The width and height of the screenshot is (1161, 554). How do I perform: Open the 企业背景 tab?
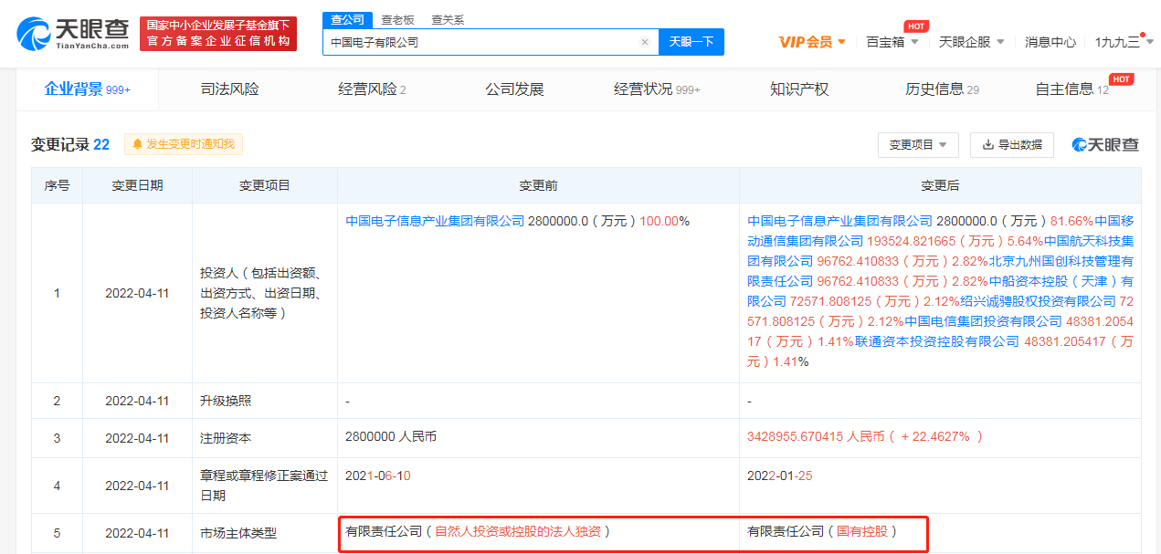[x=88, y=89]
